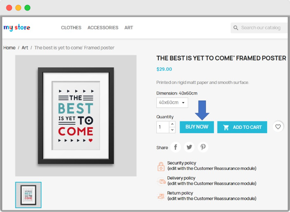Select the framed poster thumbnail
Image resolution: width=290 pixels, height=212 pixels.
click(x=28, y=195)
